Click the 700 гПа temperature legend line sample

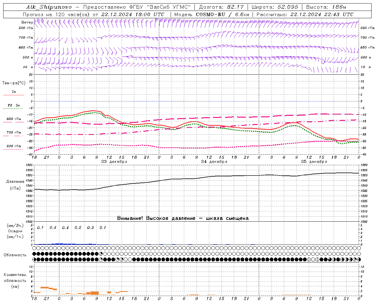tap(14, 136)
